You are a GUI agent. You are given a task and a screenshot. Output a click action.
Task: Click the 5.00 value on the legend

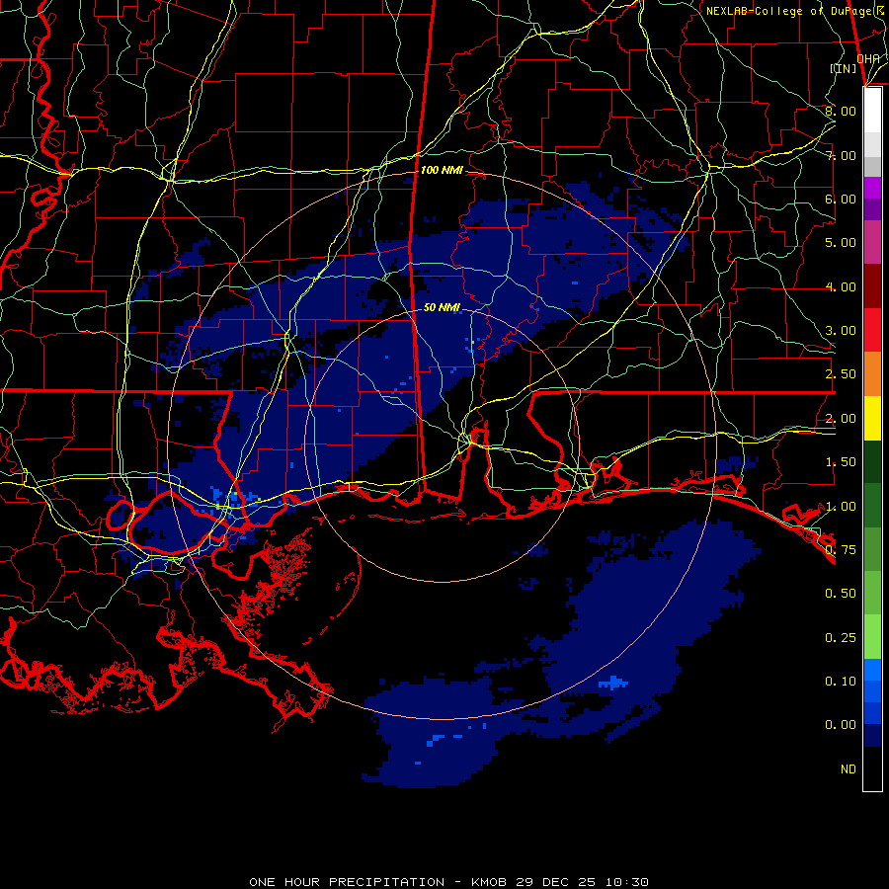(x=841, y=243)
